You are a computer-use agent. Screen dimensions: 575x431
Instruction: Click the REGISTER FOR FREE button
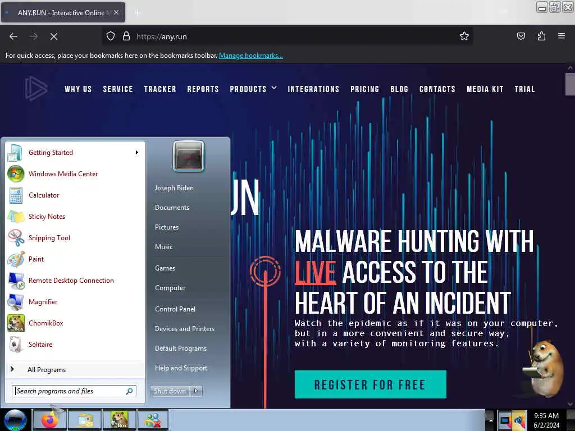click(x=371, y=384)
